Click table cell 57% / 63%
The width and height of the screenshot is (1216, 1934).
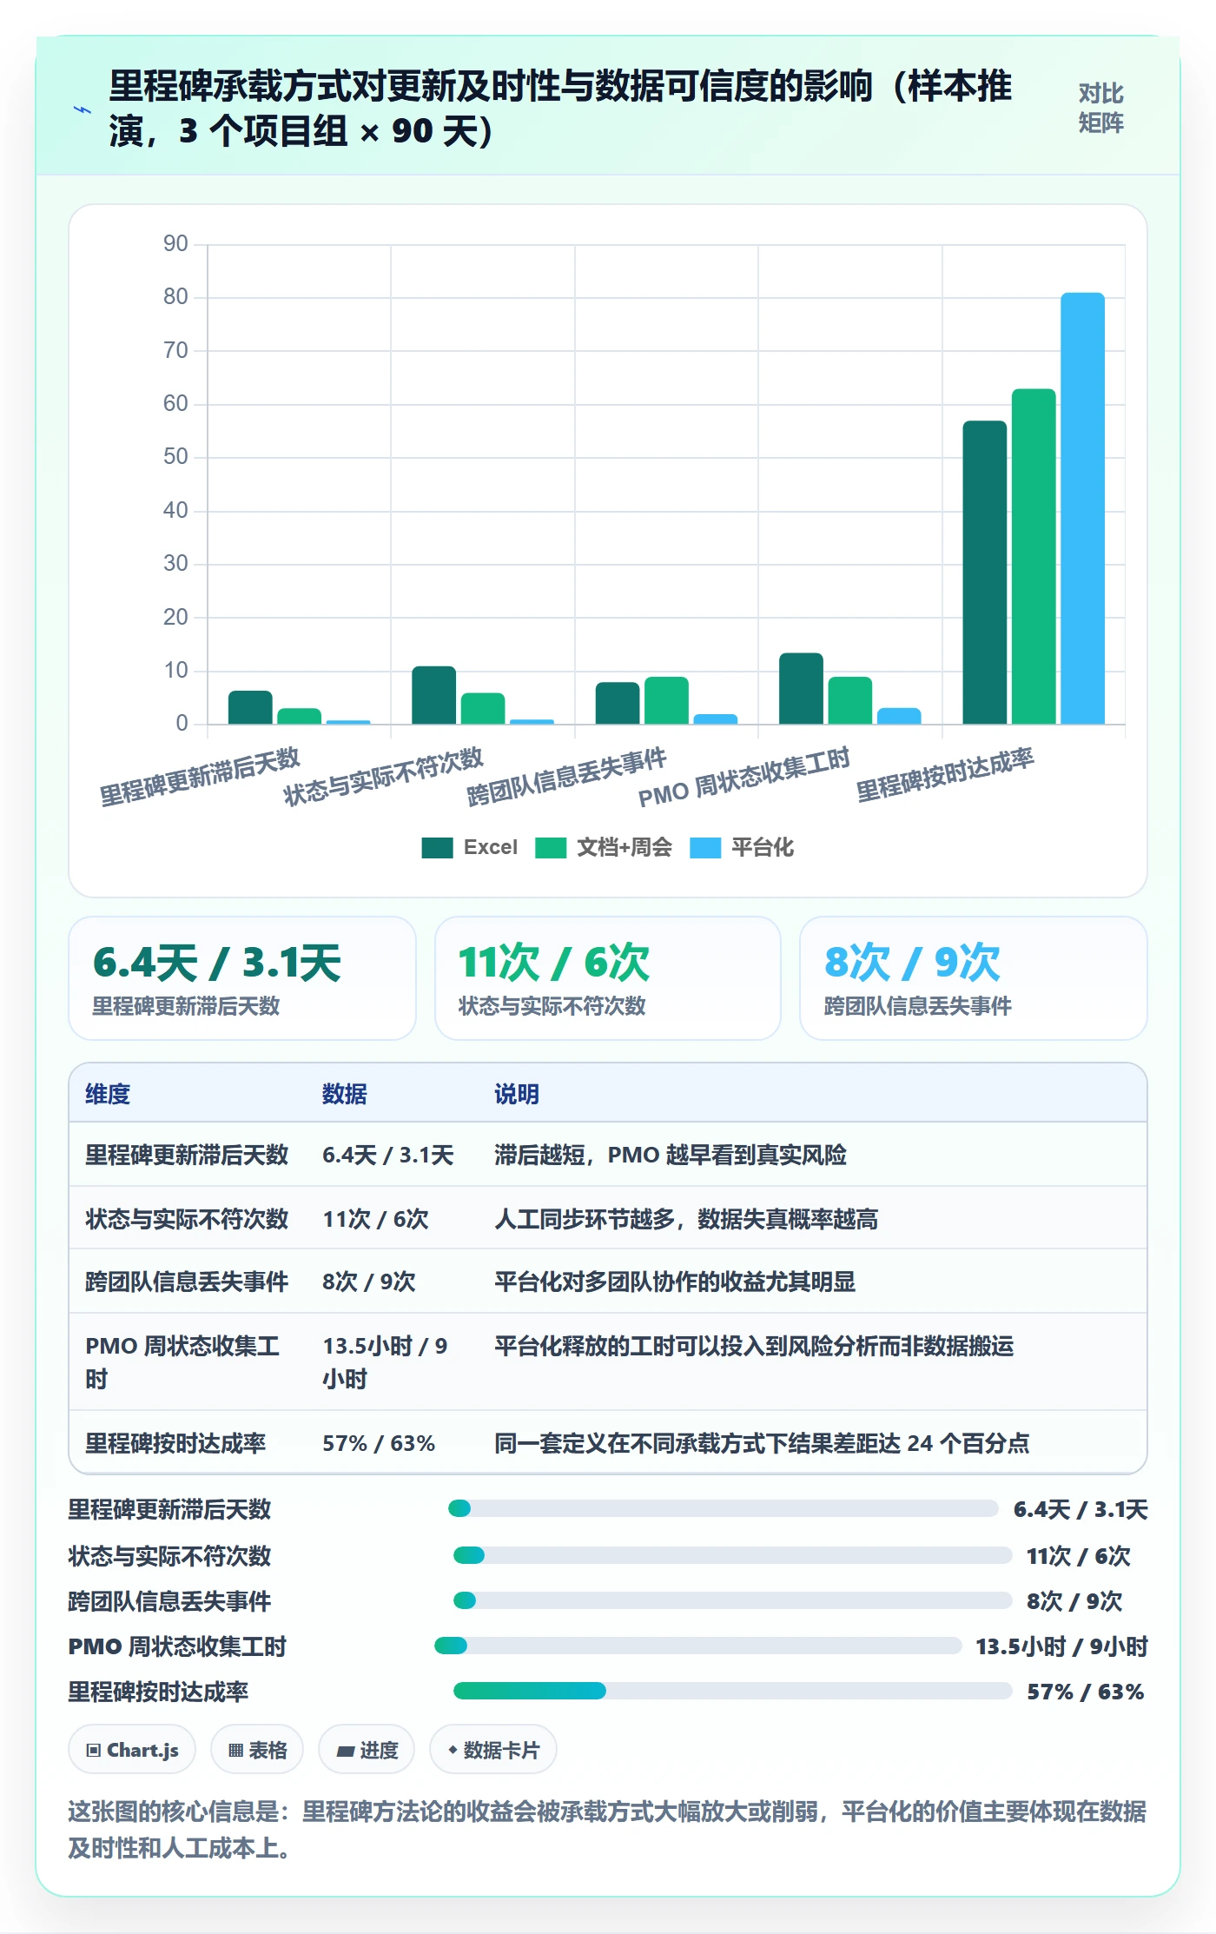(x=379, y=1443)
